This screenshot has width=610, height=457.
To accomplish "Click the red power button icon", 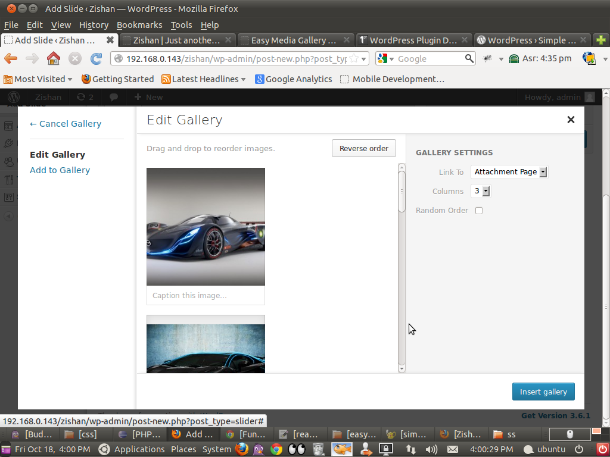I will (x=602, y=449).
